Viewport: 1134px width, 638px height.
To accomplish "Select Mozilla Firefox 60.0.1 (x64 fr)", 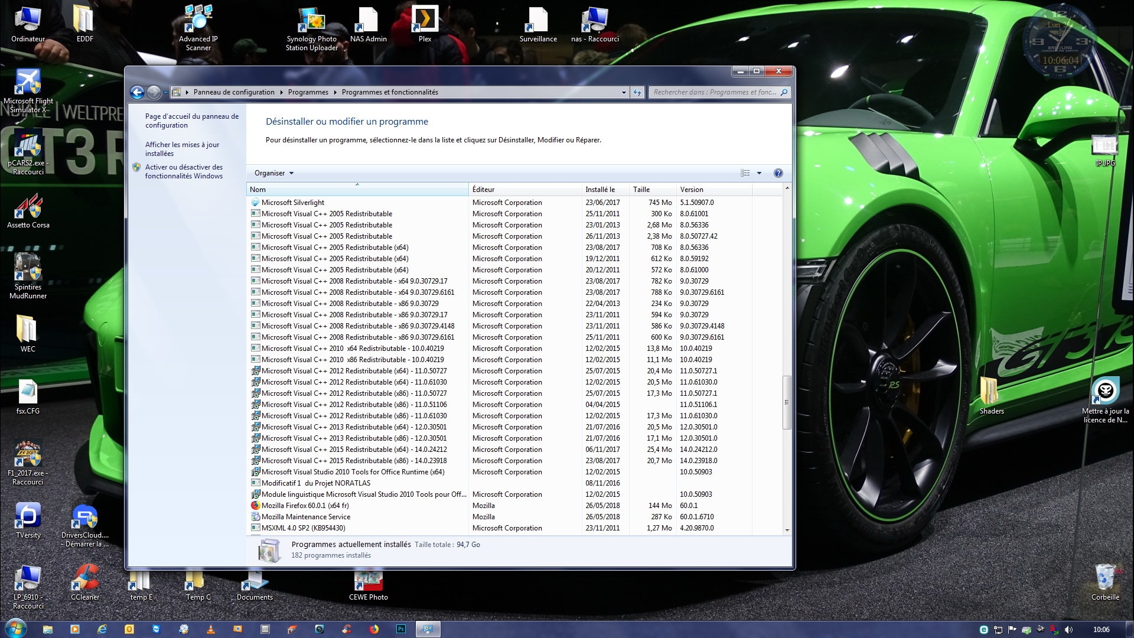I will pos(514,506).
